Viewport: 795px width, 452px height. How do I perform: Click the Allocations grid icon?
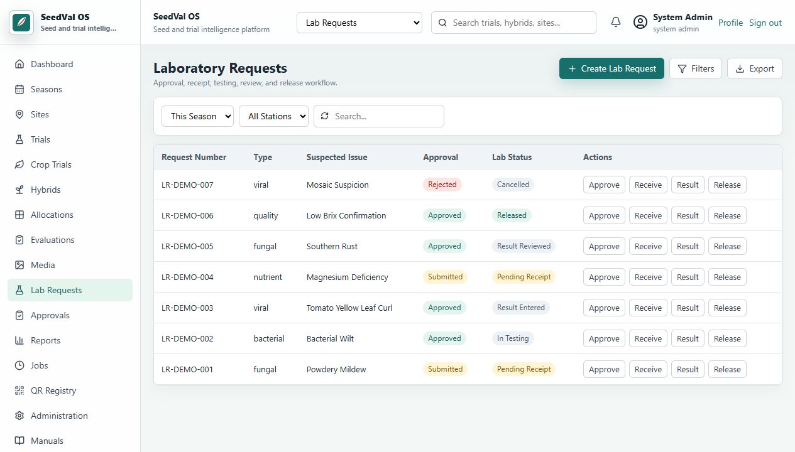coord(19,215)
